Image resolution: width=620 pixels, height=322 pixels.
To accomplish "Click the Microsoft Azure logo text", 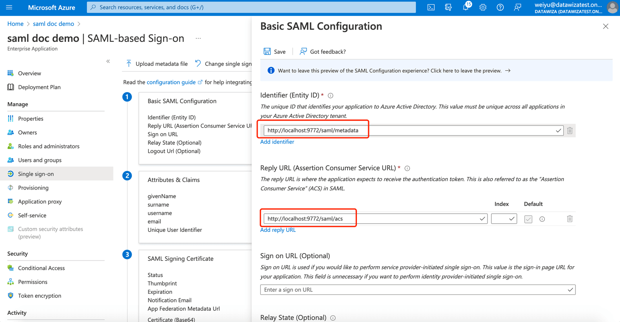I will [52, 7].
